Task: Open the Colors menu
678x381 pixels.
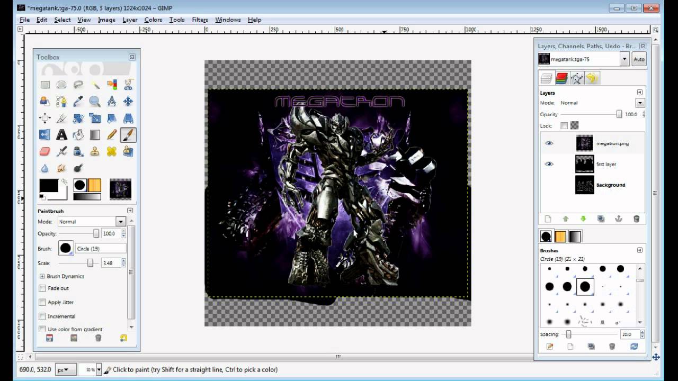Action: (x=153, y=20)
